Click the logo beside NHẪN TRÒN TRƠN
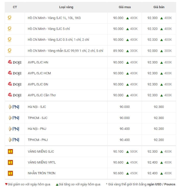Viewport: 181px width, 189px height. (x=10, y=173)
